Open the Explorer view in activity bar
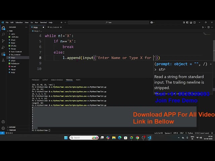 (x=3, y=28)
